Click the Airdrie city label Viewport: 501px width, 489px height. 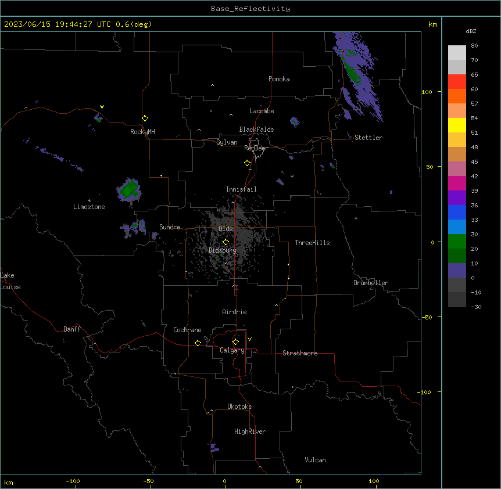point(234,312)
